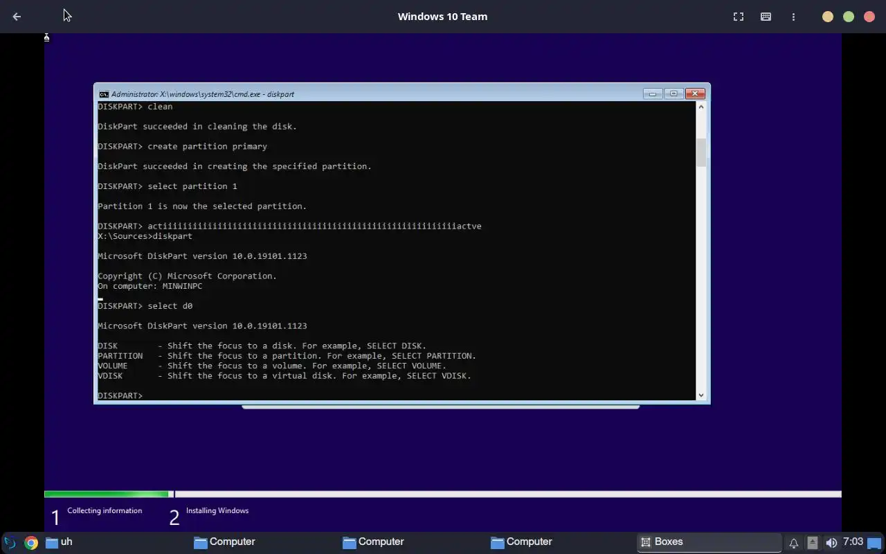Click the clock showing 7:03
The width and height of the screenshot is (886, 554).
(x=853, y=542)
